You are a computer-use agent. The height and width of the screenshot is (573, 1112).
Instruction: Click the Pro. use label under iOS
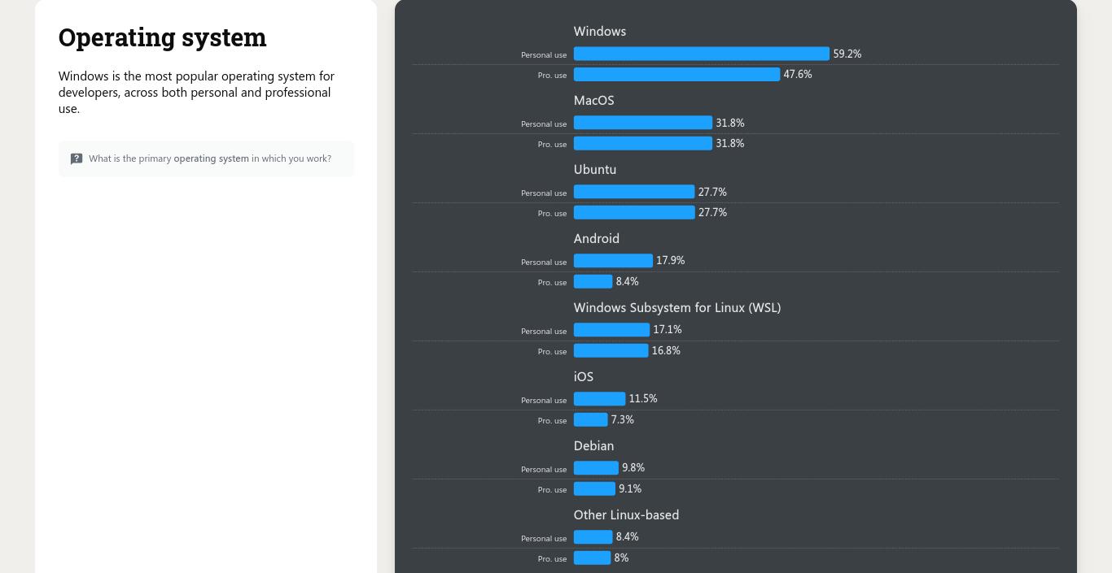pyautogui.click(x=552, y=420)
